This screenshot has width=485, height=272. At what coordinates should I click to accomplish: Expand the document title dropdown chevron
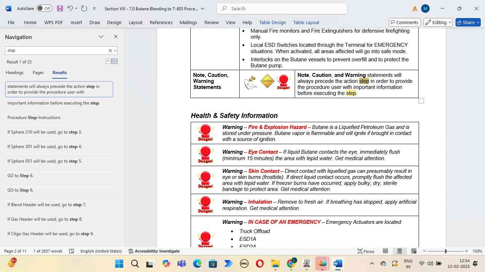[202, 8]
